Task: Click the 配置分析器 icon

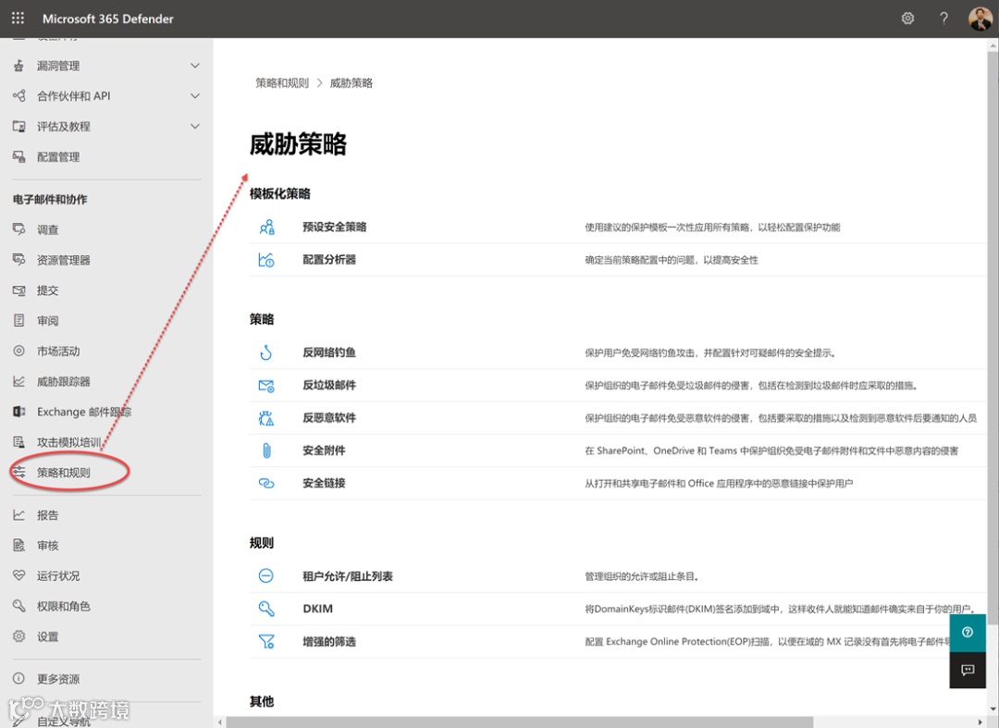Action: (x=266, y=259)
